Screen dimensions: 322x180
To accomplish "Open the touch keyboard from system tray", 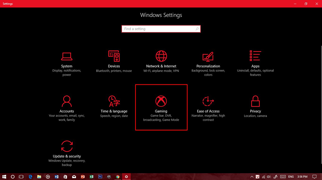I will (x=282, y=177).
